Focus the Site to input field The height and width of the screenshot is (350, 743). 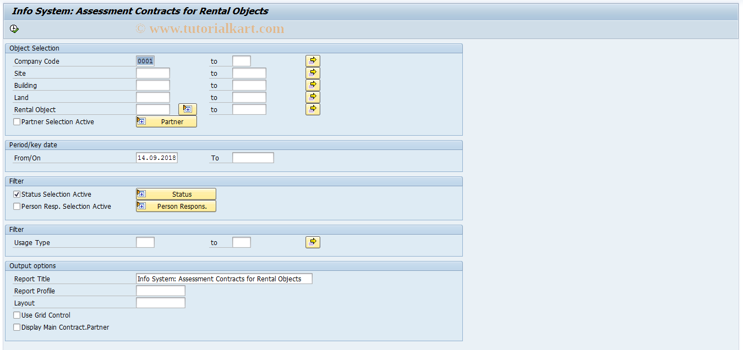pos(249,73)
